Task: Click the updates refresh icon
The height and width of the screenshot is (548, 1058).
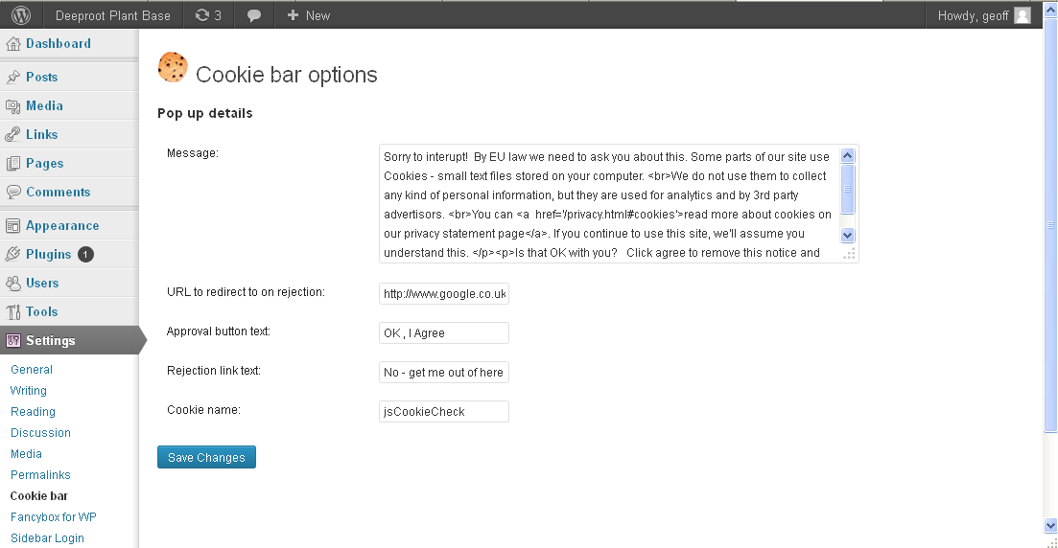Action: coord(201,14)
